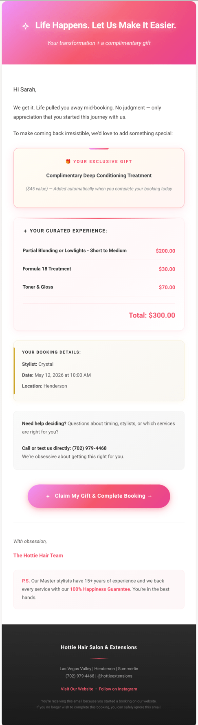Click the sparkle icon on the Claim button

point(48,496)
